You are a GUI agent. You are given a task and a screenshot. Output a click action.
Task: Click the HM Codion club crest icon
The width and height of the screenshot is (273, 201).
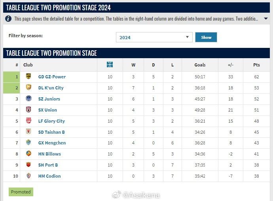pos(28,176)
